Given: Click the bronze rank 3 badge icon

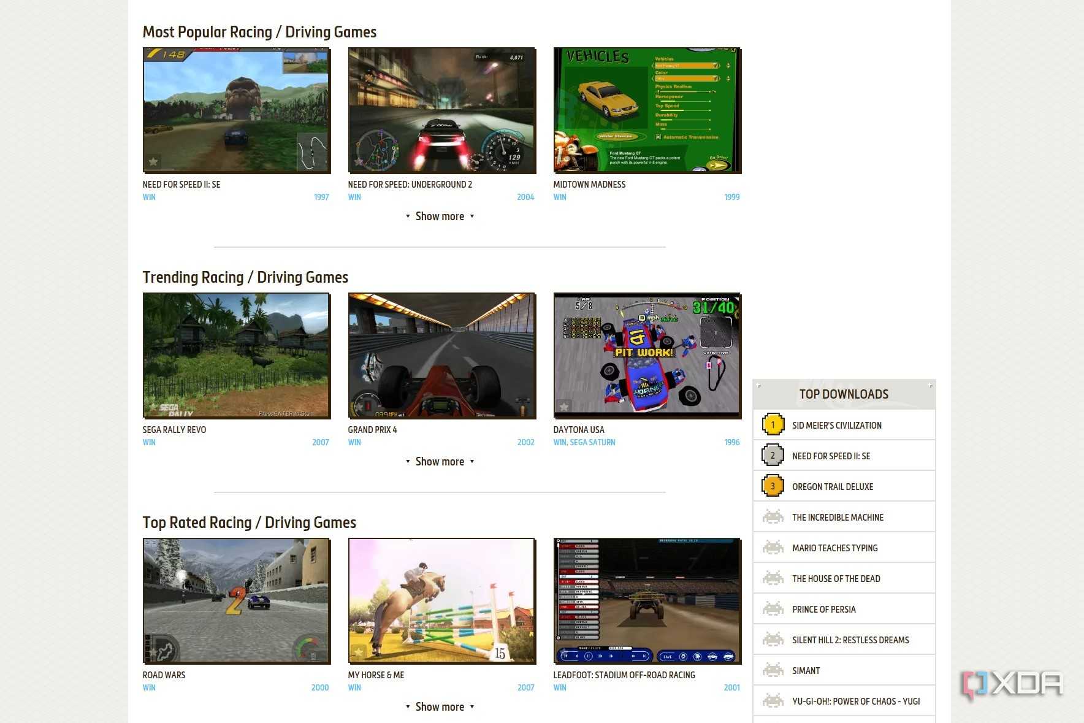Looking at the screenshot, I should tap(773, 486).
